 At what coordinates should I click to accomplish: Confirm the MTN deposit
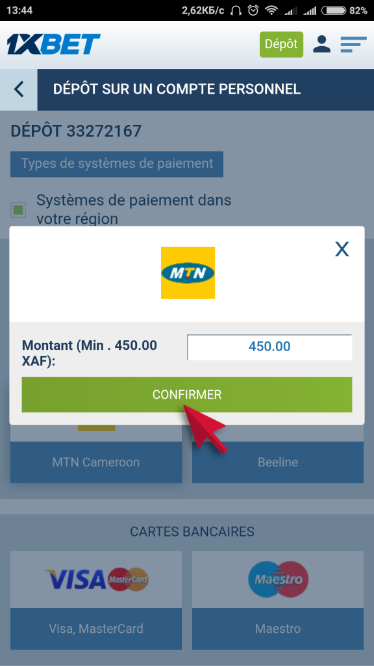point(187,395)
